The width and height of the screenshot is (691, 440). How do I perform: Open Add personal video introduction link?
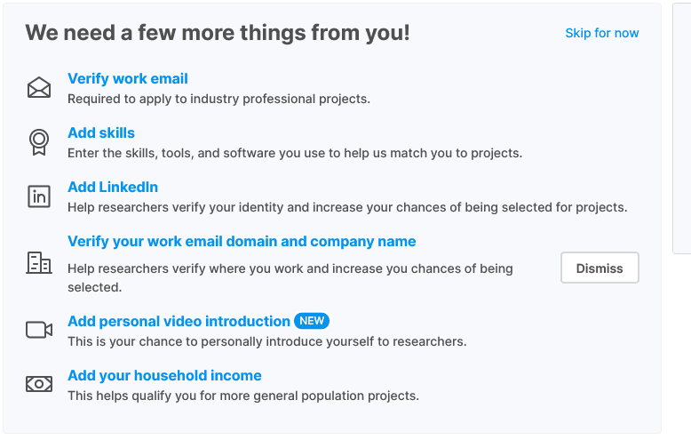(x=179, y=321)
